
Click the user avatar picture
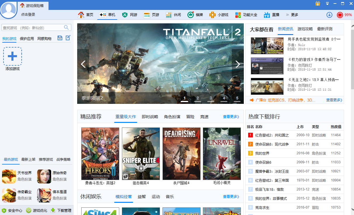[9, 10]
